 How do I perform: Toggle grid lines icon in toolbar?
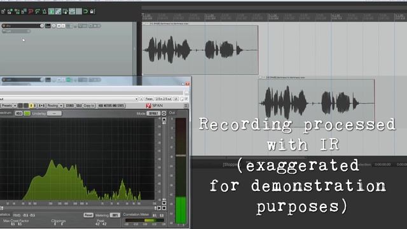point(79,11)
